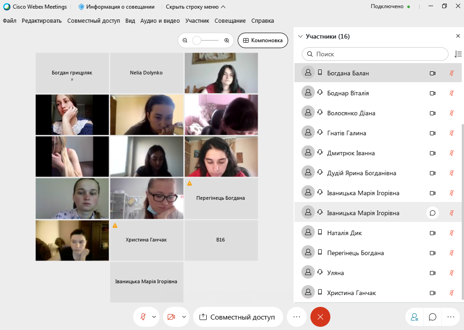Expand audio options arrow next to microphone

(x=154, y=317)
